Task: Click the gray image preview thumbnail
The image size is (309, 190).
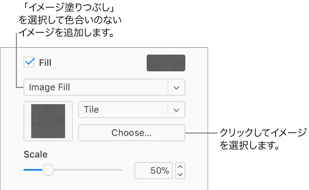Action: point(48,121)
